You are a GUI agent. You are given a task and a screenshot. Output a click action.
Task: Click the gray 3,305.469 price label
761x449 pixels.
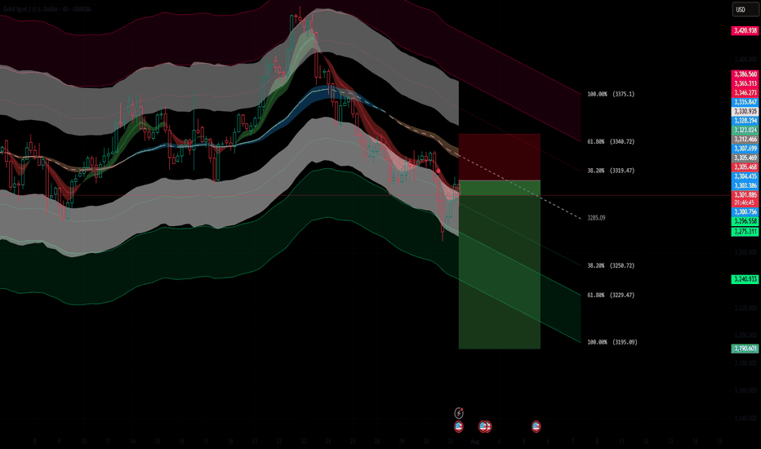[745, 158]
